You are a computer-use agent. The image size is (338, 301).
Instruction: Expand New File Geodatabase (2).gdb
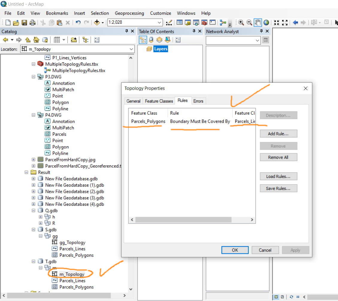[x=34, y=191]
